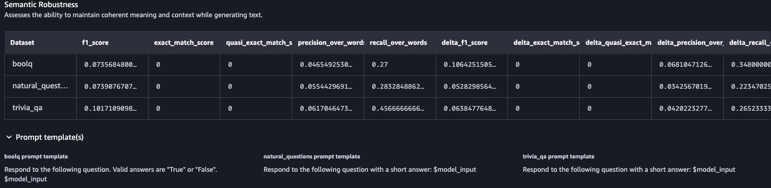
Task: Click the trivia_qa prompt template text
Action: tap(629, 169)
